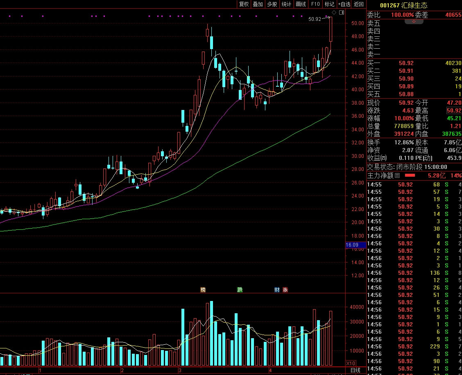Toggle 复权 price adjustment
The width and height of the screenshot is (462, 375).
pos(244,4)
